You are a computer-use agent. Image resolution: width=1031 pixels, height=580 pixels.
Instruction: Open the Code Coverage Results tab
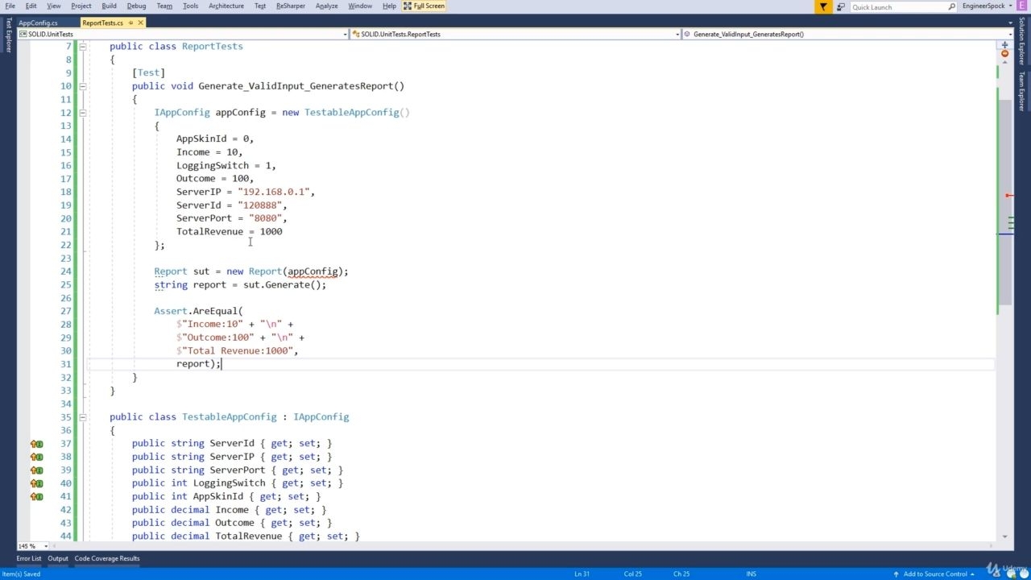(x=107, y=558)
